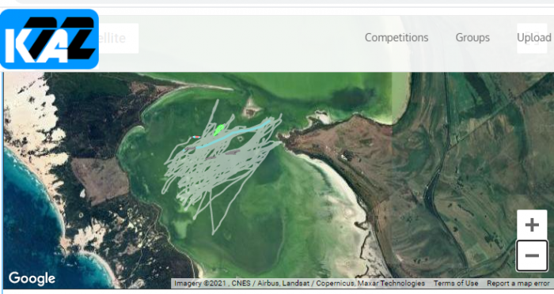Screen dimensions: 554x294
Task: Select the red and cyan track marker
Action: click(195, 137)
